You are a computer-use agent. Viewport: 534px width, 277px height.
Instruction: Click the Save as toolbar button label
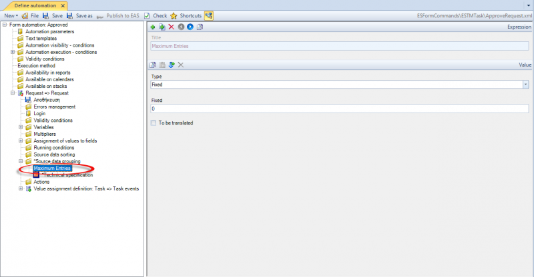84,15
